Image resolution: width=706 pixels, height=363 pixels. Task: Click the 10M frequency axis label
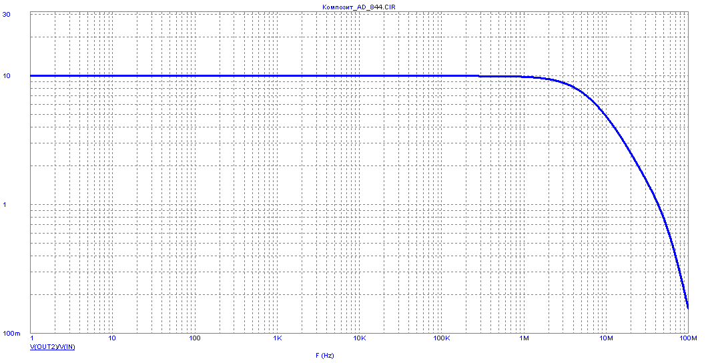(x=606, y=338)
